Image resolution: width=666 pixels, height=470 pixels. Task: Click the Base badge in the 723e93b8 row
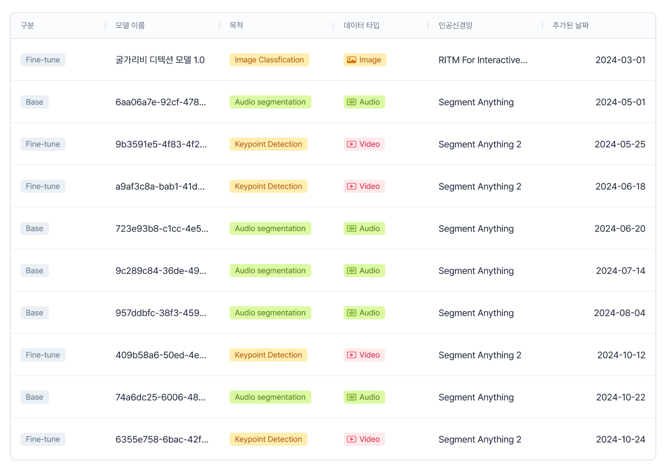(x=34, y=229)
